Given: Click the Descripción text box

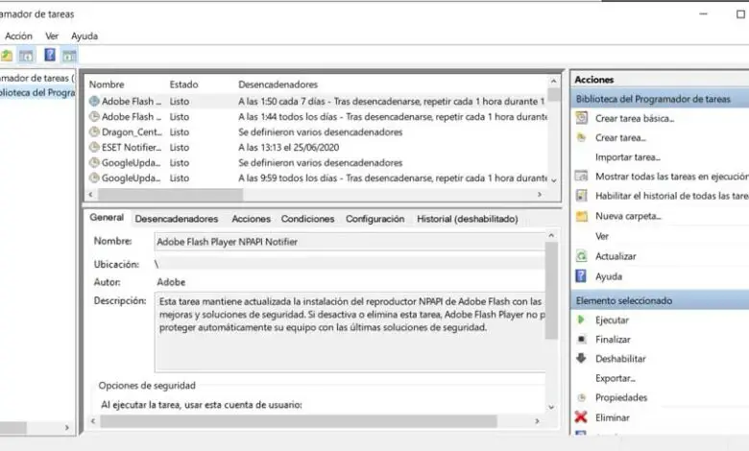Looking at the screenshot, I should [x=350, y=332].
